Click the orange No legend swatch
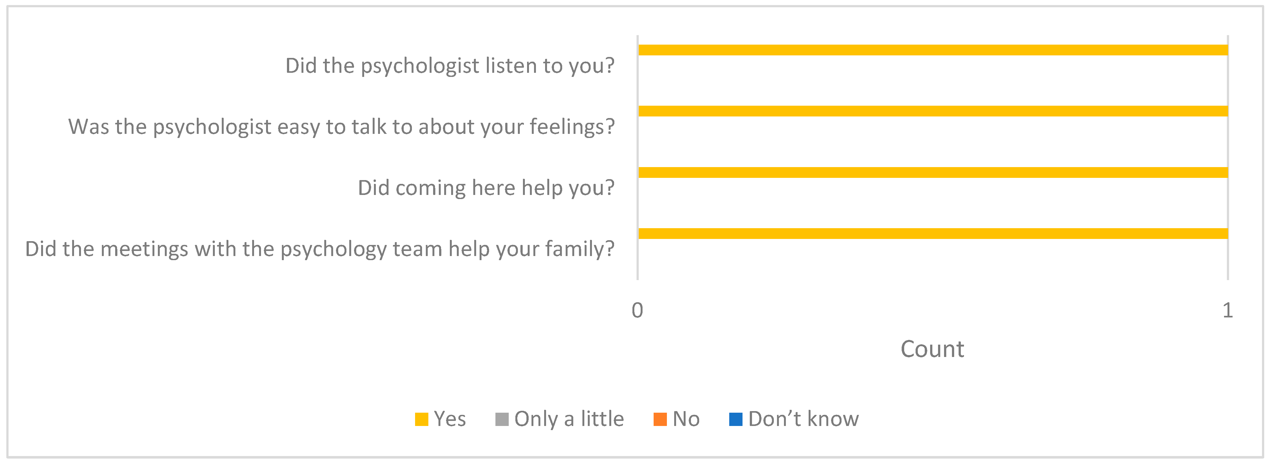This screenshot has width=1268, height=463. tap(660, 419)
